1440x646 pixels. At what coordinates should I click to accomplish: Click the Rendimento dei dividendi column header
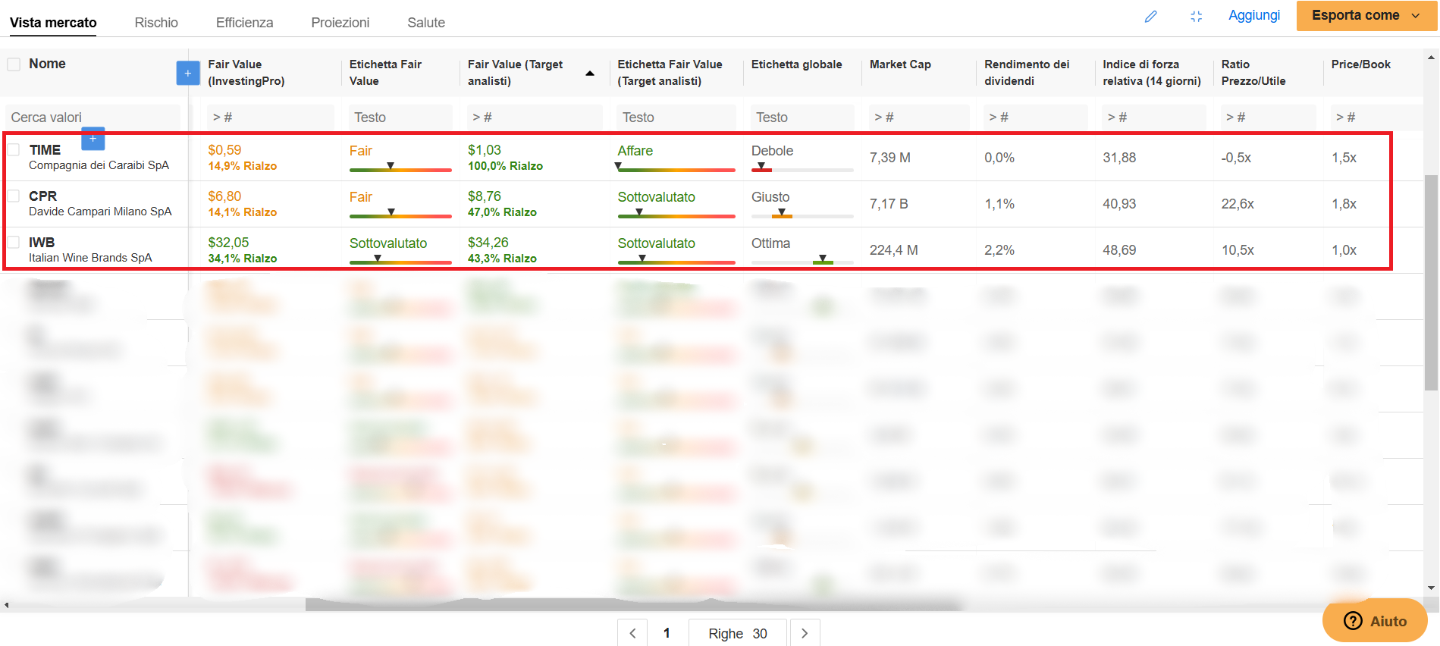click(x=1027, y=73)
